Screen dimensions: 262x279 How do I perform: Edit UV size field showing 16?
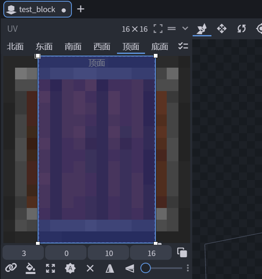(x=151, y=253)
